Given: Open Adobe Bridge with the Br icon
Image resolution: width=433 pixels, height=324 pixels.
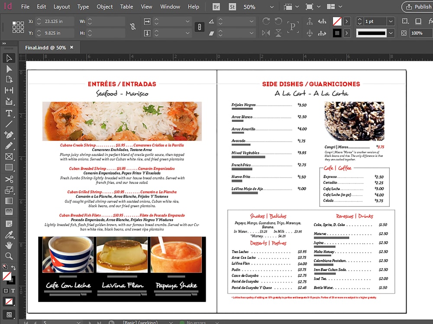Looking at the screenshot, I should coord(216,7).
